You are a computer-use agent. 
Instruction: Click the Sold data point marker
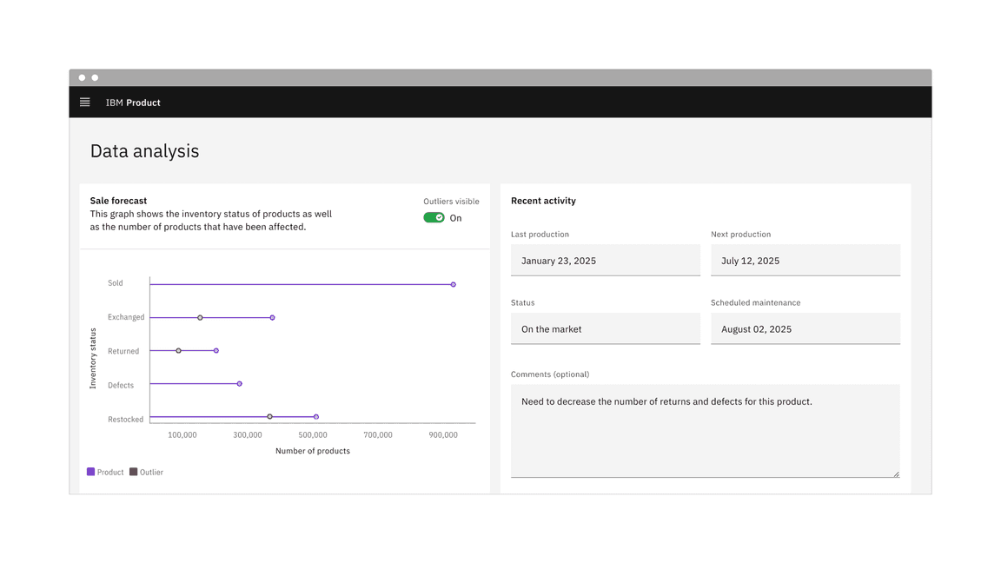454,285
